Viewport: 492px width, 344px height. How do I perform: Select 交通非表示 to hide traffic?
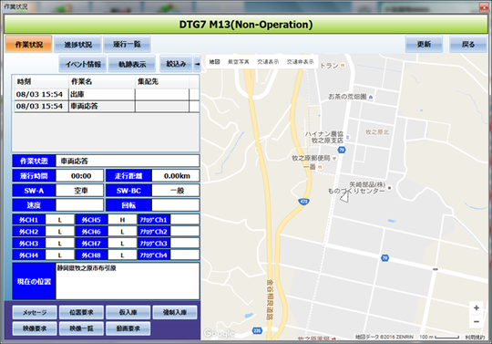[x=300, y=62]
